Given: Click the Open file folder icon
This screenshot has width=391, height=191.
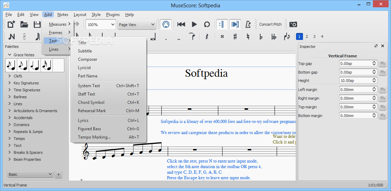Looking at the screenshot, I should click(24, 24).
